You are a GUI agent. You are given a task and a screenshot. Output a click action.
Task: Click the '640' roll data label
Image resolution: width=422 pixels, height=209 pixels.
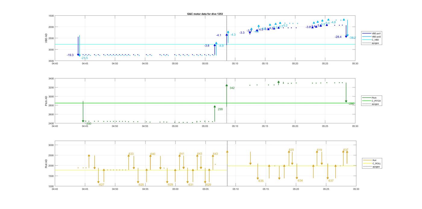click(153, 154)
